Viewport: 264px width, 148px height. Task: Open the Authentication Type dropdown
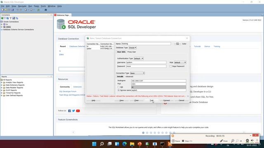click(x=139, y=58)
